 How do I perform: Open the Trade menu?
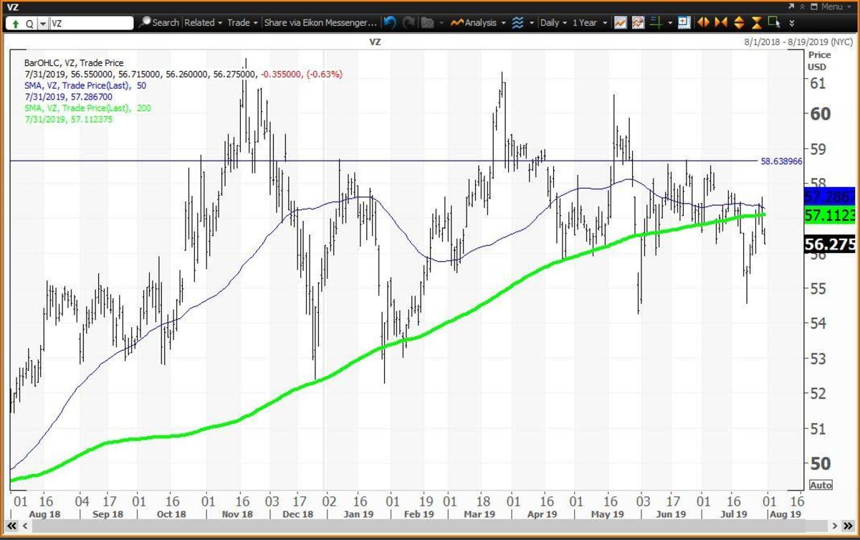pyautogui.click(x=242, y=23)
